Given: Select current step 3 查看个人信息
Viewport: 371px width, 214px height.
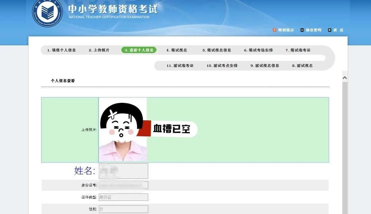Looking at the screenshot, I should pyautogui.click(x=138, y=50).
